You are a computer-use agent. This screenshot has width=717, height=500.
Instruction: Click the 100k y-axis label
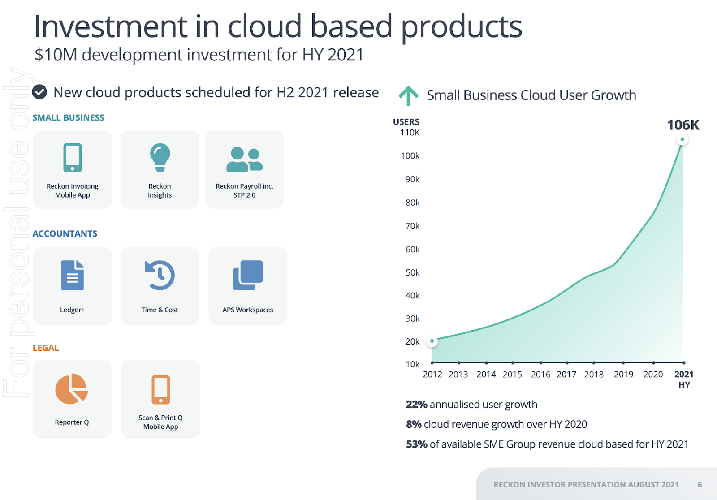[410, 156]
